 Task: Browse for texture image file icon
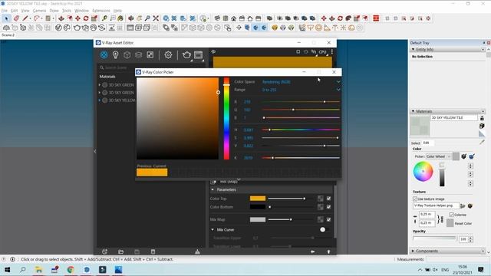coord(463,206)
